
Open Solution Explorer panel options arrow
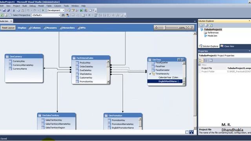[x=249, y=21]
